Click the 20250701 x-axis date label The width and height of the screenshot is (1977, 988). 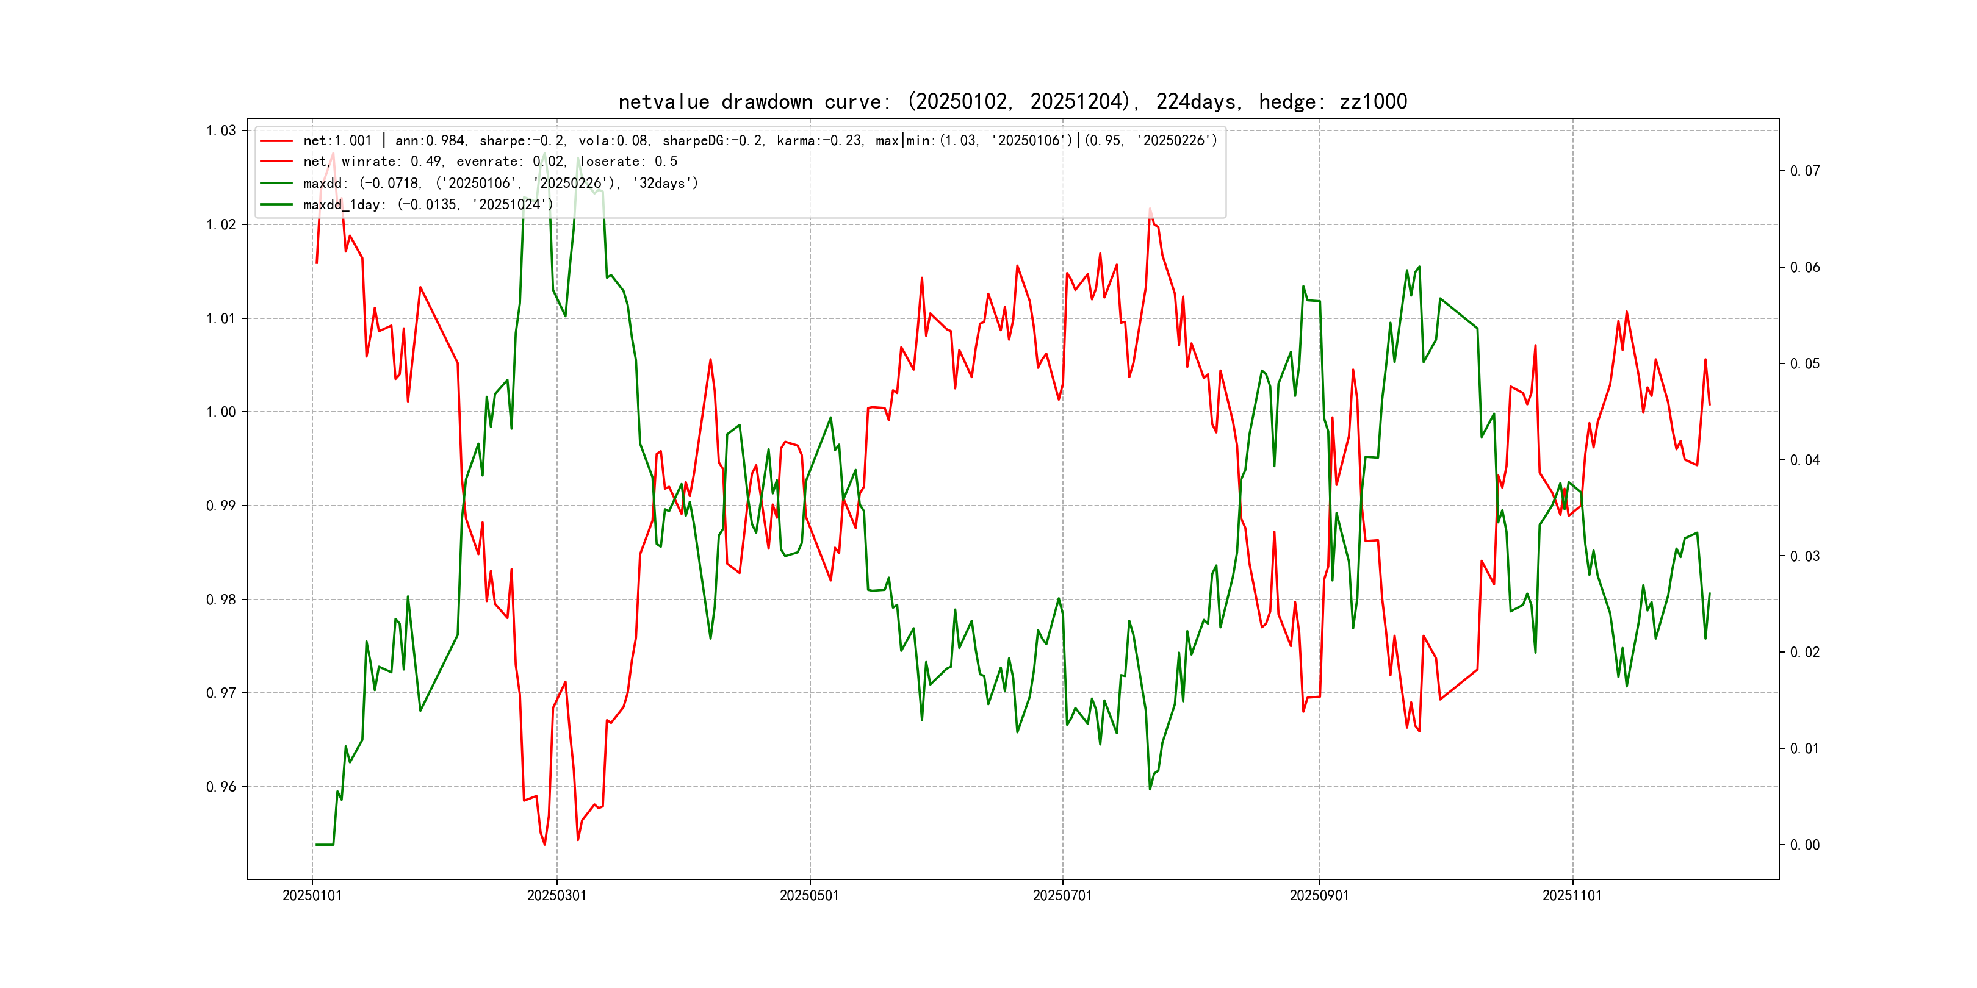click(x=1062, y=896)
